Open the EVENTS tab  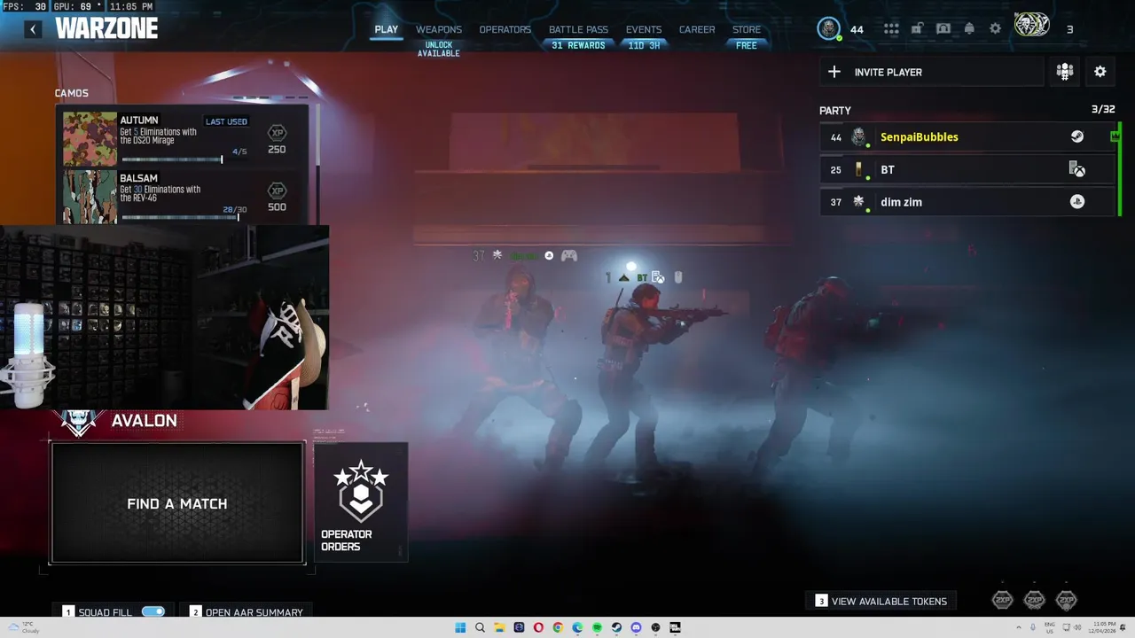coord(644,29)
